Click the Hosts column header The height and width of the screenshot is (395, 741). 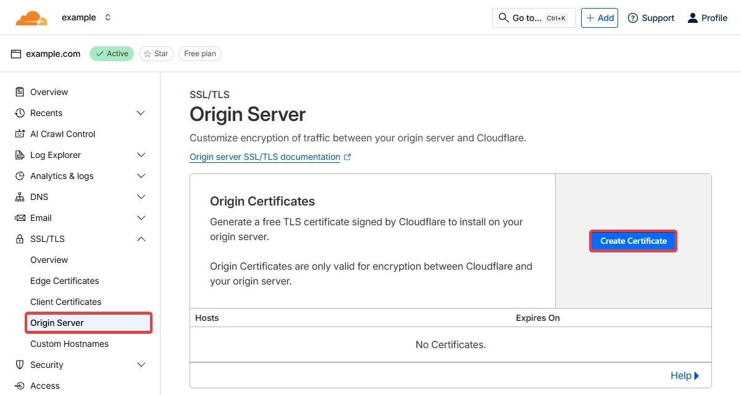207,318
